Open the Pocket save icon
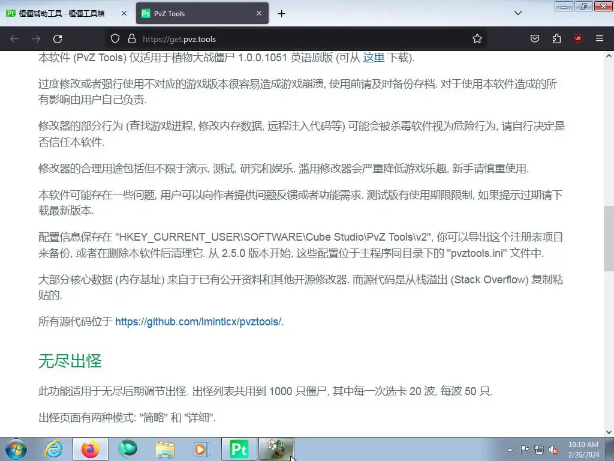614x461 pixels. [x=534, y=39]
